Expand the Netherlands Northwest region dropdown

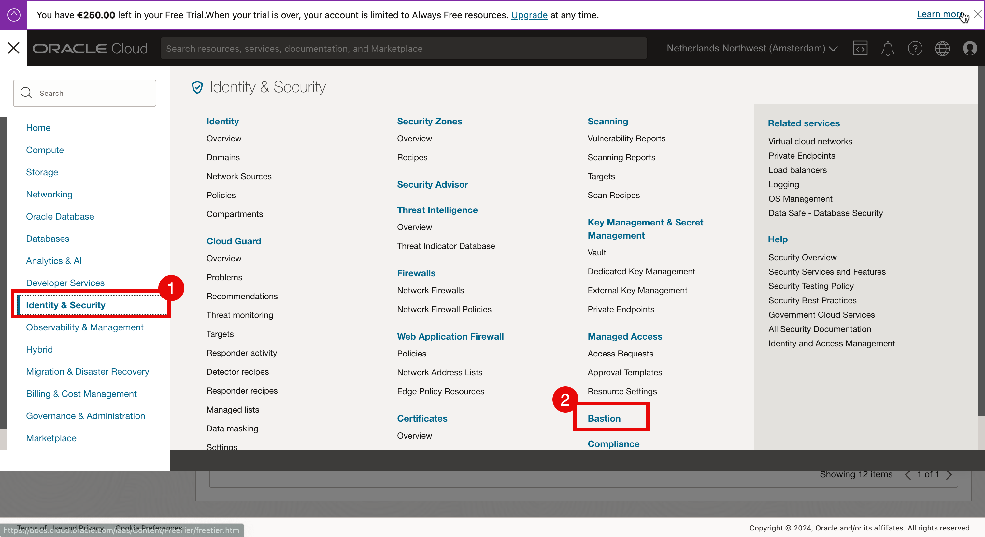pos(752,49)
